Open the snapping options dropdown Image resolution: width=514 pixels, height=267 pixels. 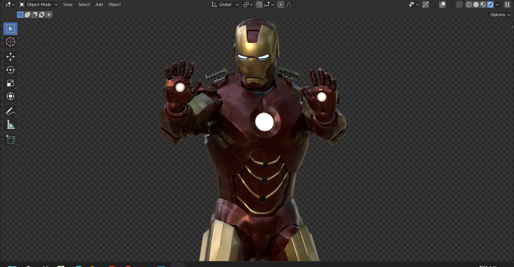(x=269, y=5)
